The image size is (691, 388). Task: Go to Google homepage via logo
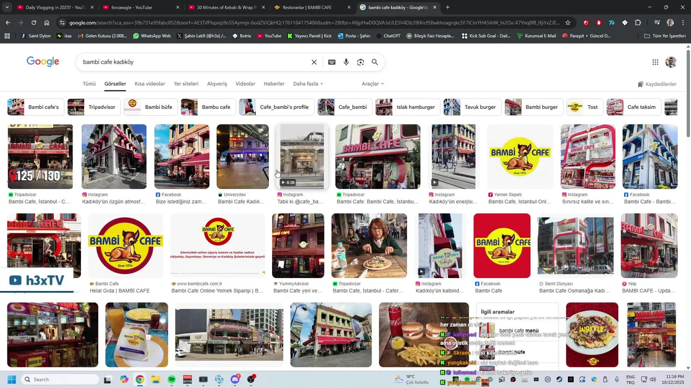click(43, 61)
